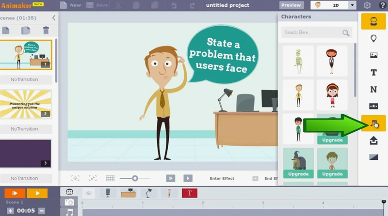
Task: Open the Properties lightbulb icon in sidebar
Action: (x=373, y=38)
